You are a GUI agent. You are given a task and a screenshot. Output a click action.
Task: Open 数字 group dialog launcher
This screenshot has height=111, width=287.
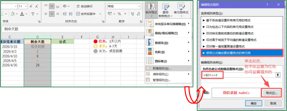(141, 22)
